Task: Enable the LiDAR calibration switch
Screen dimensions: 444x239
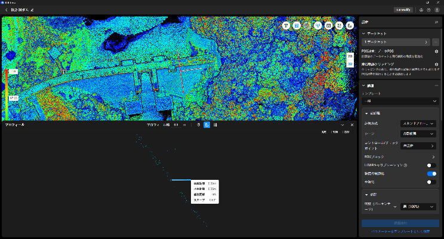Action: [431, 166]
